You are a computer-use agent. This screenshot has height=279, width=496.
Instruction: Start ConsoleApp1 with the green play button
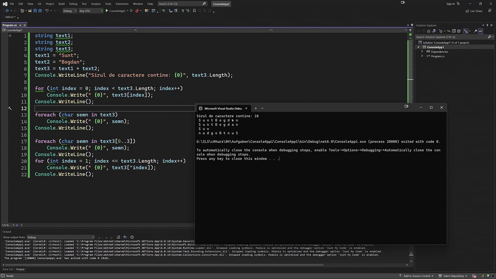coord(107,11)
